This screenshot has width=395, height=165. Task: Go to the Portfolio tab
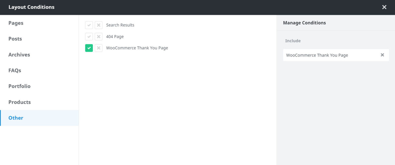pos(19,86)
